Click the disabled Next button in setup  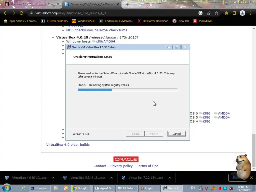154,134
